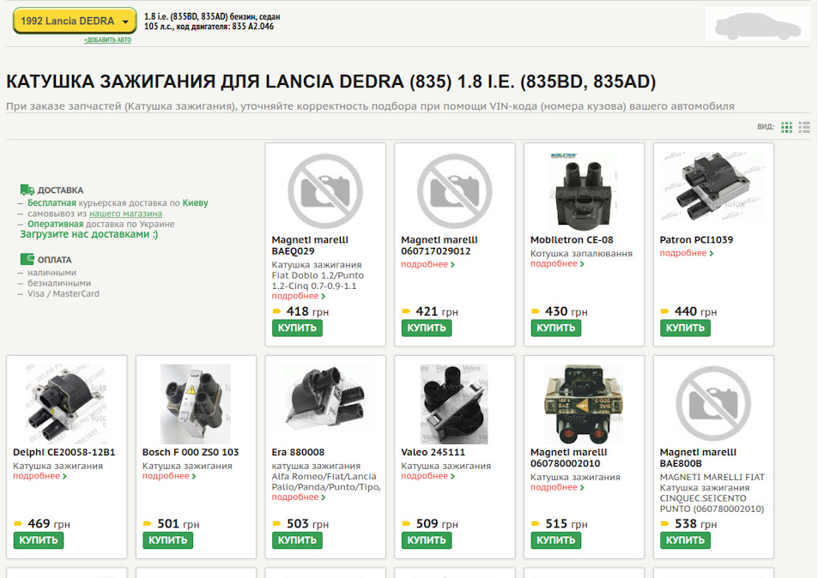
Task: Switch to grid view icon
Action: 786,127
